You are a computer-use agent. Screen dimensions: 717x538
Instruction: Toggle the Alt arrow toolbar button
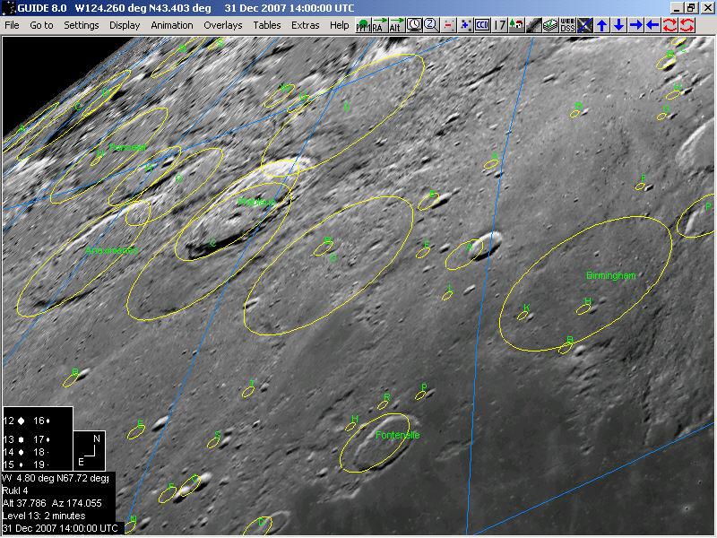[x=396, y=25]
